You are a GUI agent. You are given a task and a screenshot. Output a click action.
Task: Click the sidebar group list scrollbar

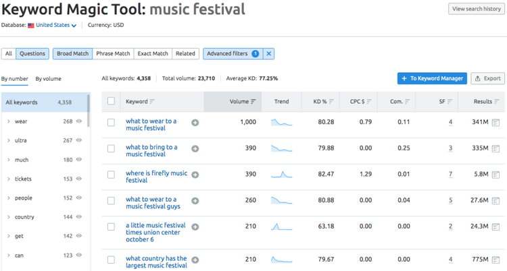pyautogui.click(x=89, y=111)
